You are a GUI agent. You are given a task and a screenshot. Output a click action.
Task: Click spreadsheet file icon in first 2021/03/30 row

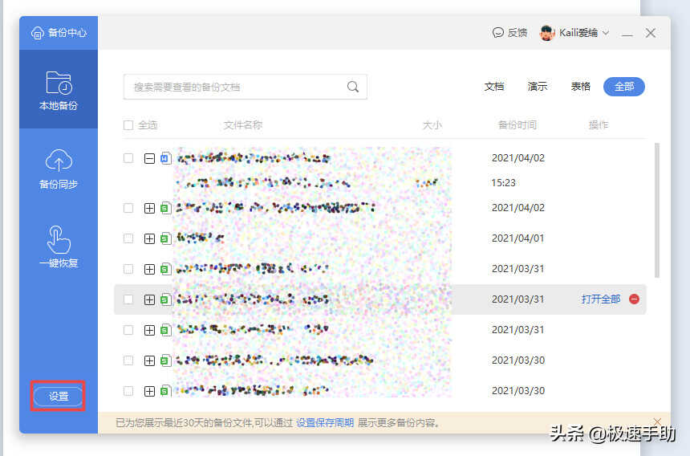(165, 360)
